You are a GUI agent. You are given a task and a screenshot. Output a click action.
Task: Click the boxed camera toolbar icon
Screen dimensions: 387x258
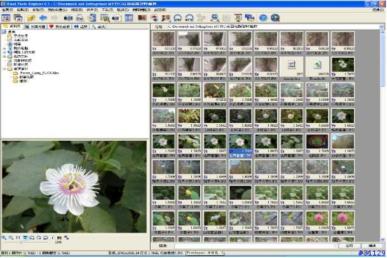(x=116, y=18)
